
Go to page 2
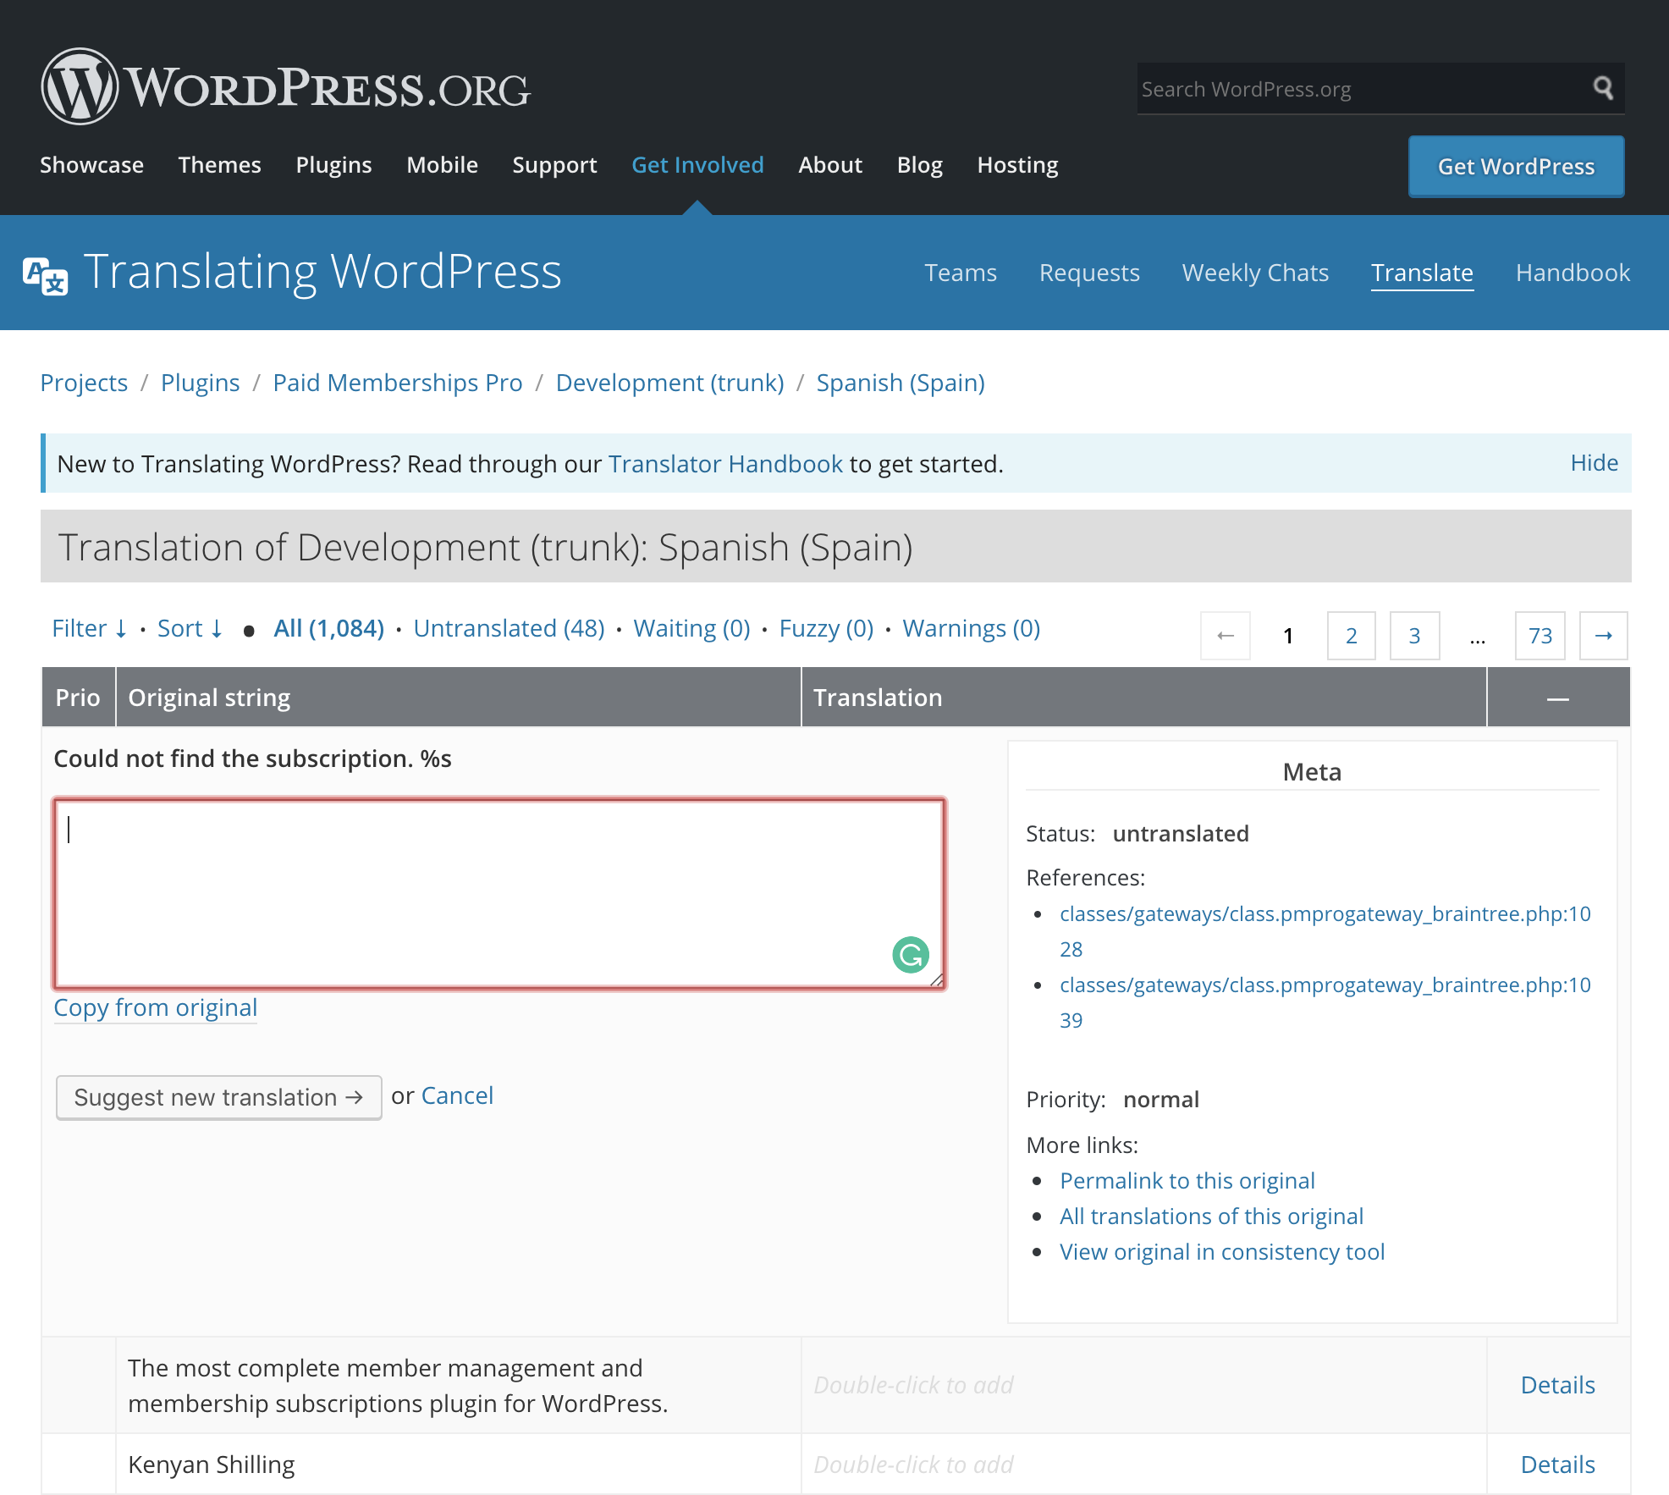point(1351,636)
